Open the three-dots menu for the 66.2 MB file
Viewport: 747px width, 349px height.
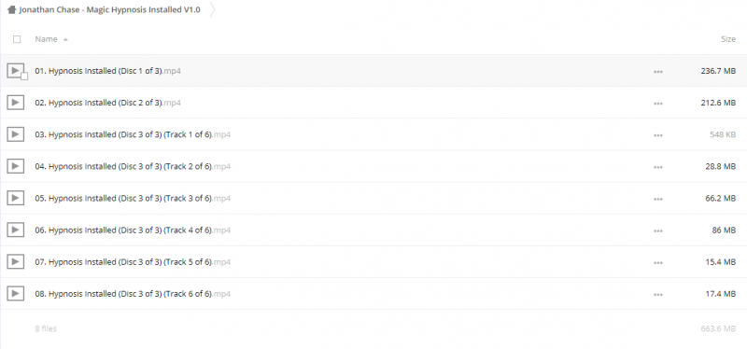[x=658, y=199]
